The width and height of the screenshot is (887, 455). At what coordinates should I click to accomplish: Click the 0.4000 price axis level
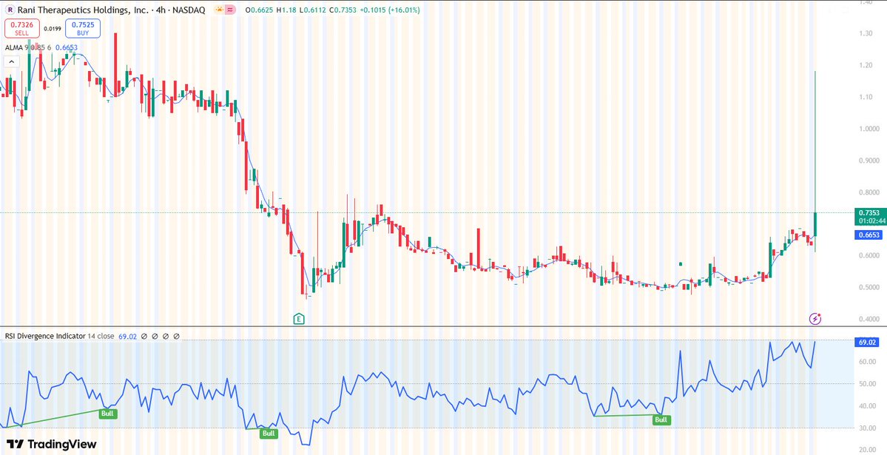click(868, 319)
